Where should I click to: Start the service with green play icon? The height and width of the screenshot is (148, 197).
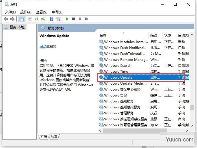coord(67,19)
